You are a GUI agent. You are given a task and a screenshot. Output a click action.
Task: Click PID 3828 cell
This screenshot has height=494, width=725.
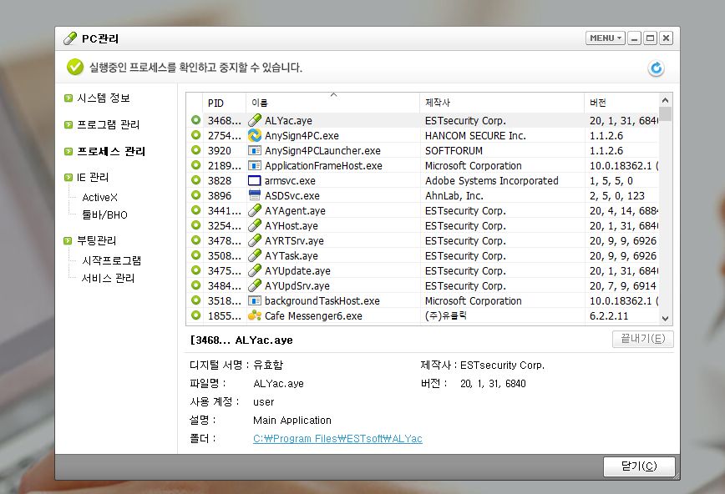point(219,181)
